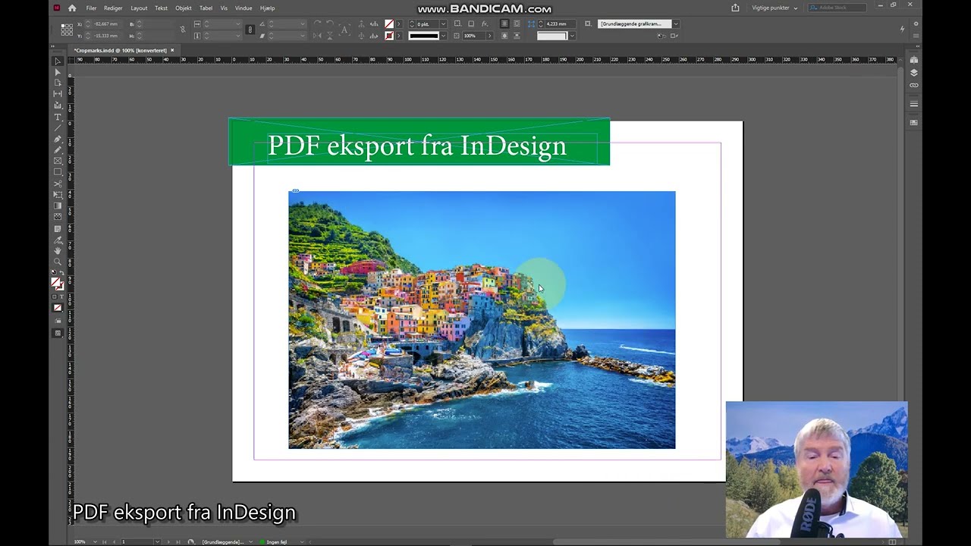This screenshot has width=971, height=546.
Task: Go to the InDesign Home screen
Action: coord(72,8)
